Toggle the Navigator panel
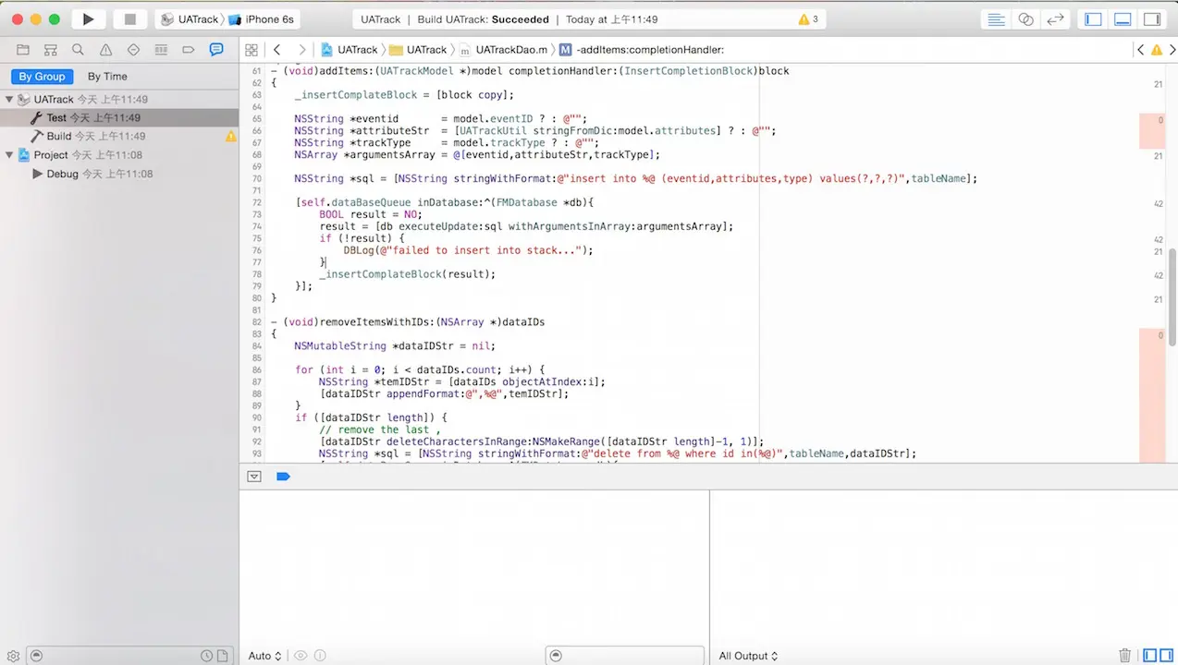The width and height of the screenshot is (1178, 665). [x=1094, y=19]
